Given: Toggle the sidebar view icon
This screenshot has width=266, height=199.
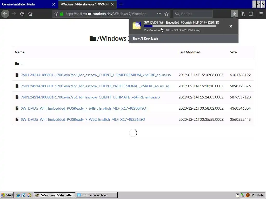Looking at the screenshot, I should (x=251, y=14).
